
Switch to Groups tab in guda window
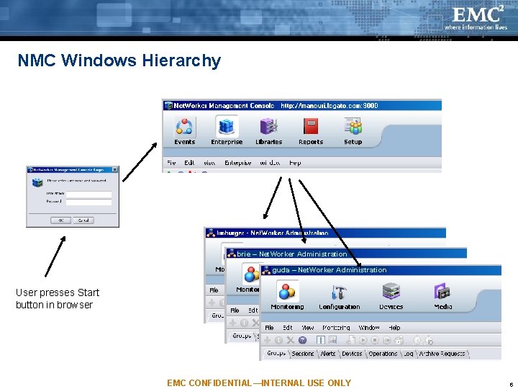pyautogui.click(x=276, y=353)
